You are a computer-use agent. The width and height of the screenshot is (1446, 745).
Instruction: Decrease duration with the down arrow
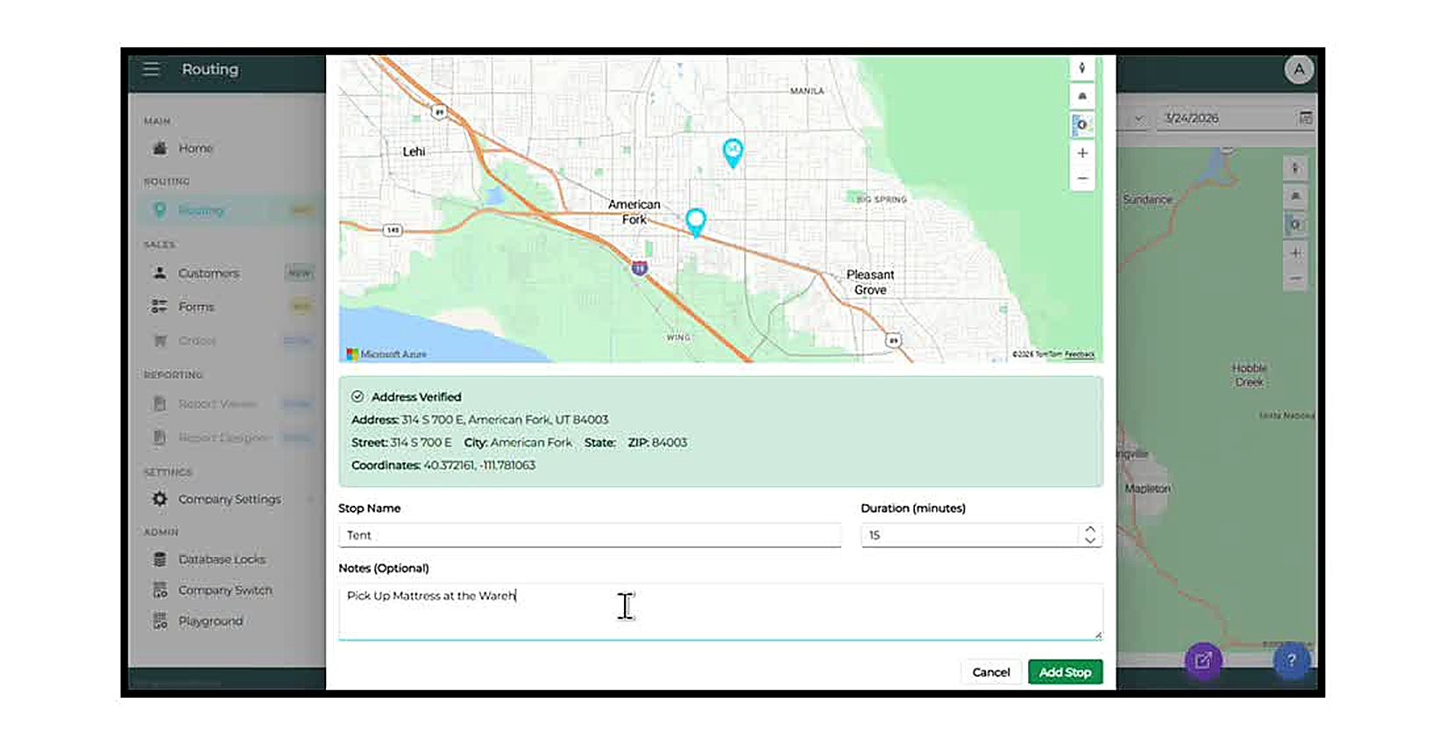point(1089,540)
